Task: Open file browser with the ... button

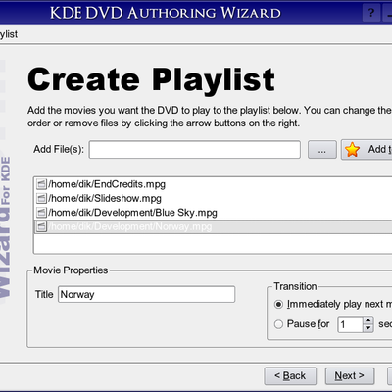Action: point(322,150)
